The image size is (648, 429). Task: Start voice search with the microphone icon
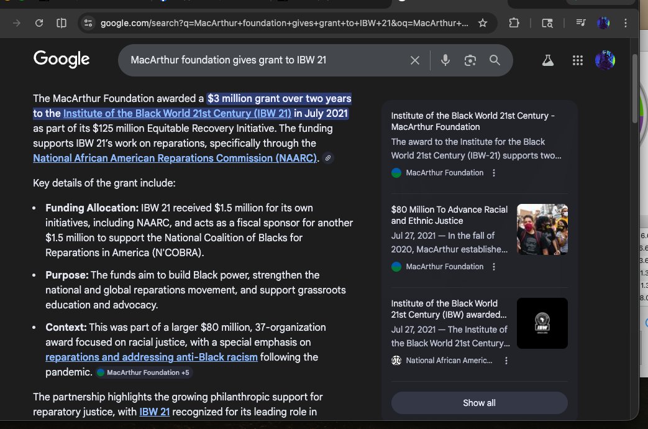[445, 60]
